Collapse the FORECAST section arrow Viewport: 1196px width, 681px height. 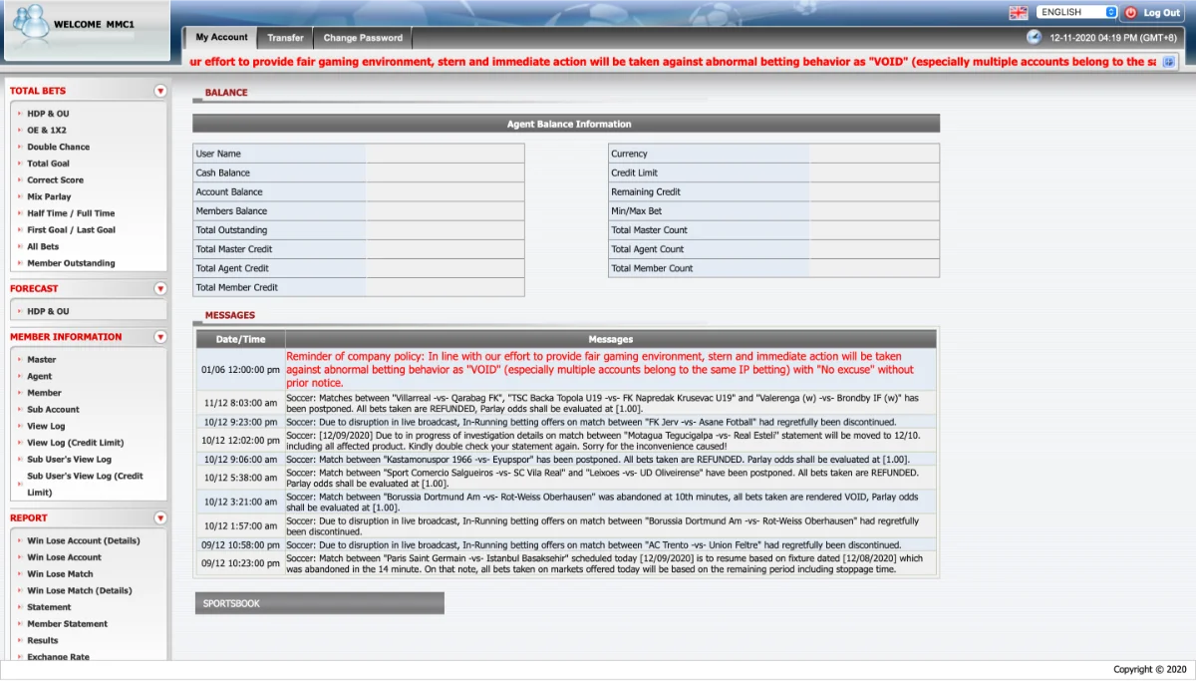tap(159, 288)
